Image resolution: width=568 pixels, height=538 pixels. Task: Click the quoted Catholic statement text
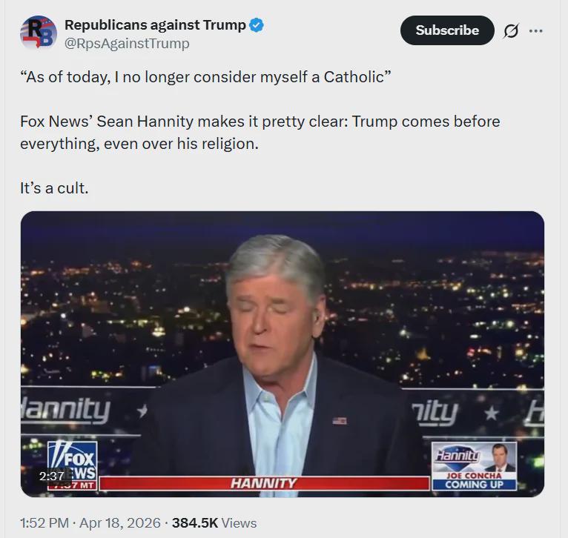coord(205,77)
